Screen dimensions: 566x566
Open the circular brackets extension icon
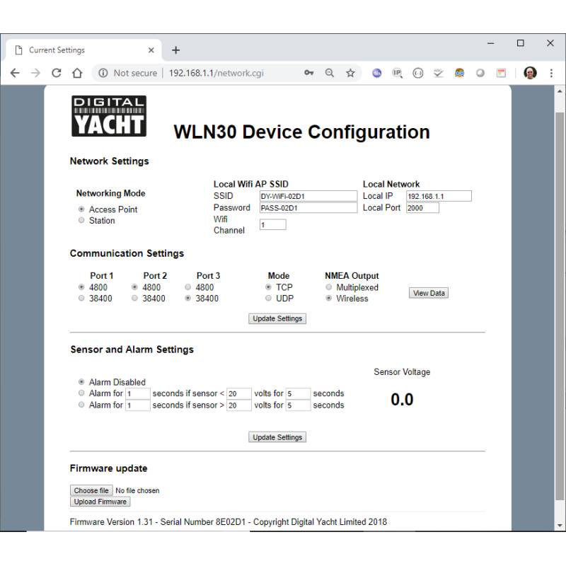(418, 73)
